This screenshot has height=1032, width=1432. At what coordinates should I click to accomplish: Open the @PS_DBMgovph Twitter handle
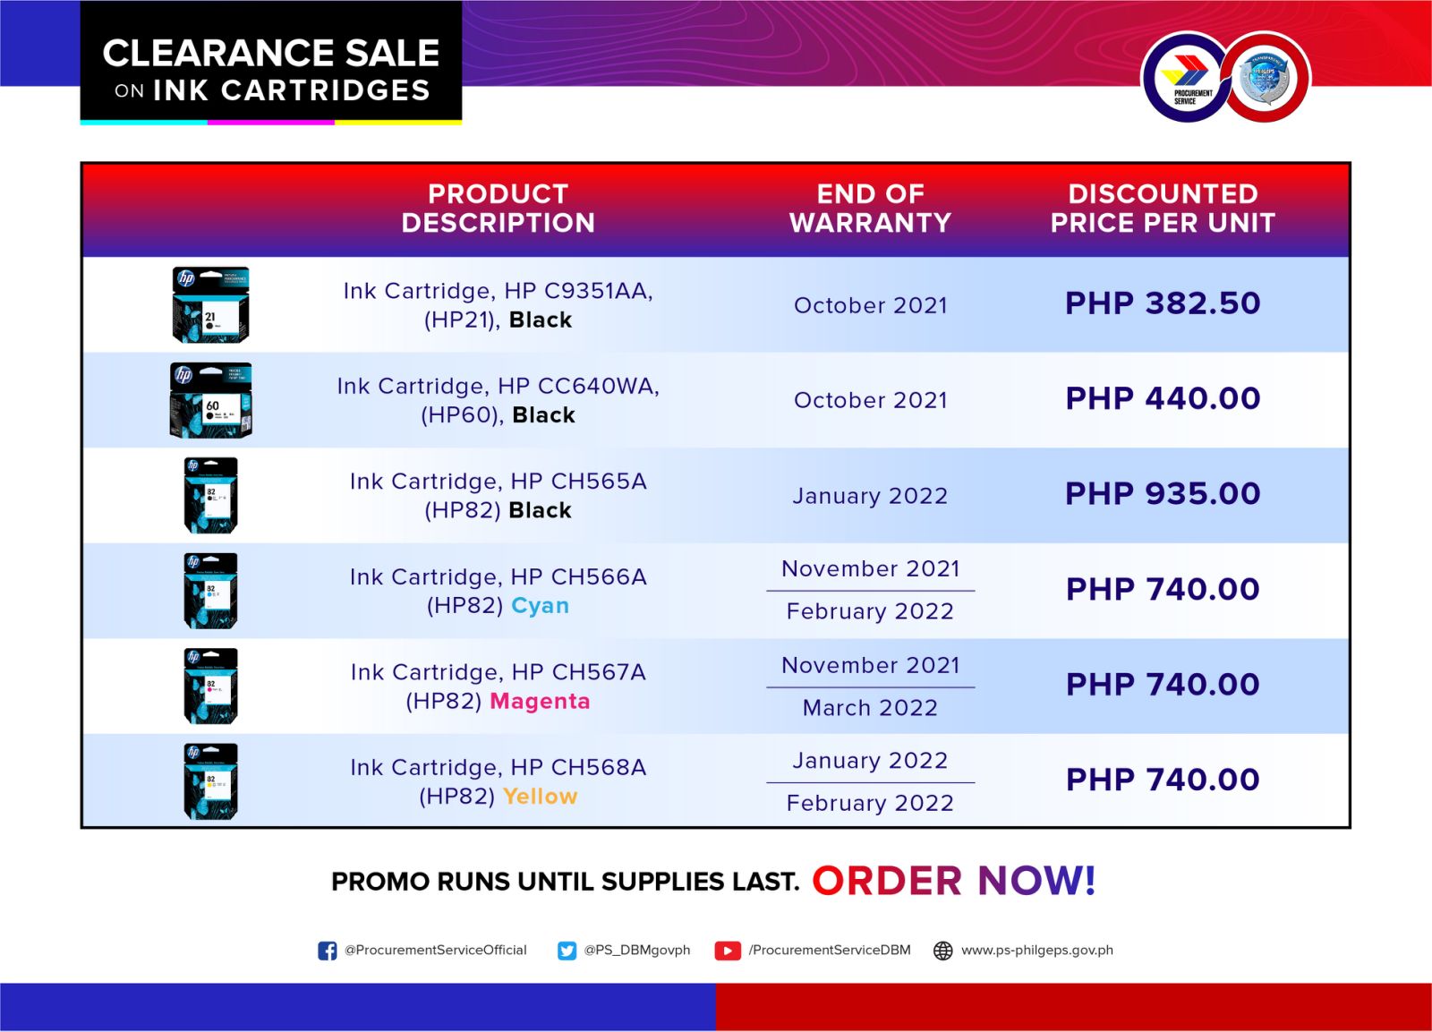click(637, 951)
